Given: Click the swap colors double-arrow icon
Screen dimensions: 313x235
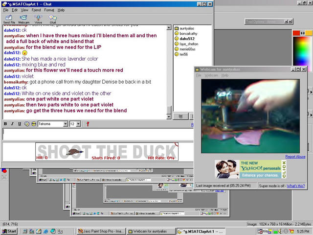Looking at the screenshot, I should 303,33.
